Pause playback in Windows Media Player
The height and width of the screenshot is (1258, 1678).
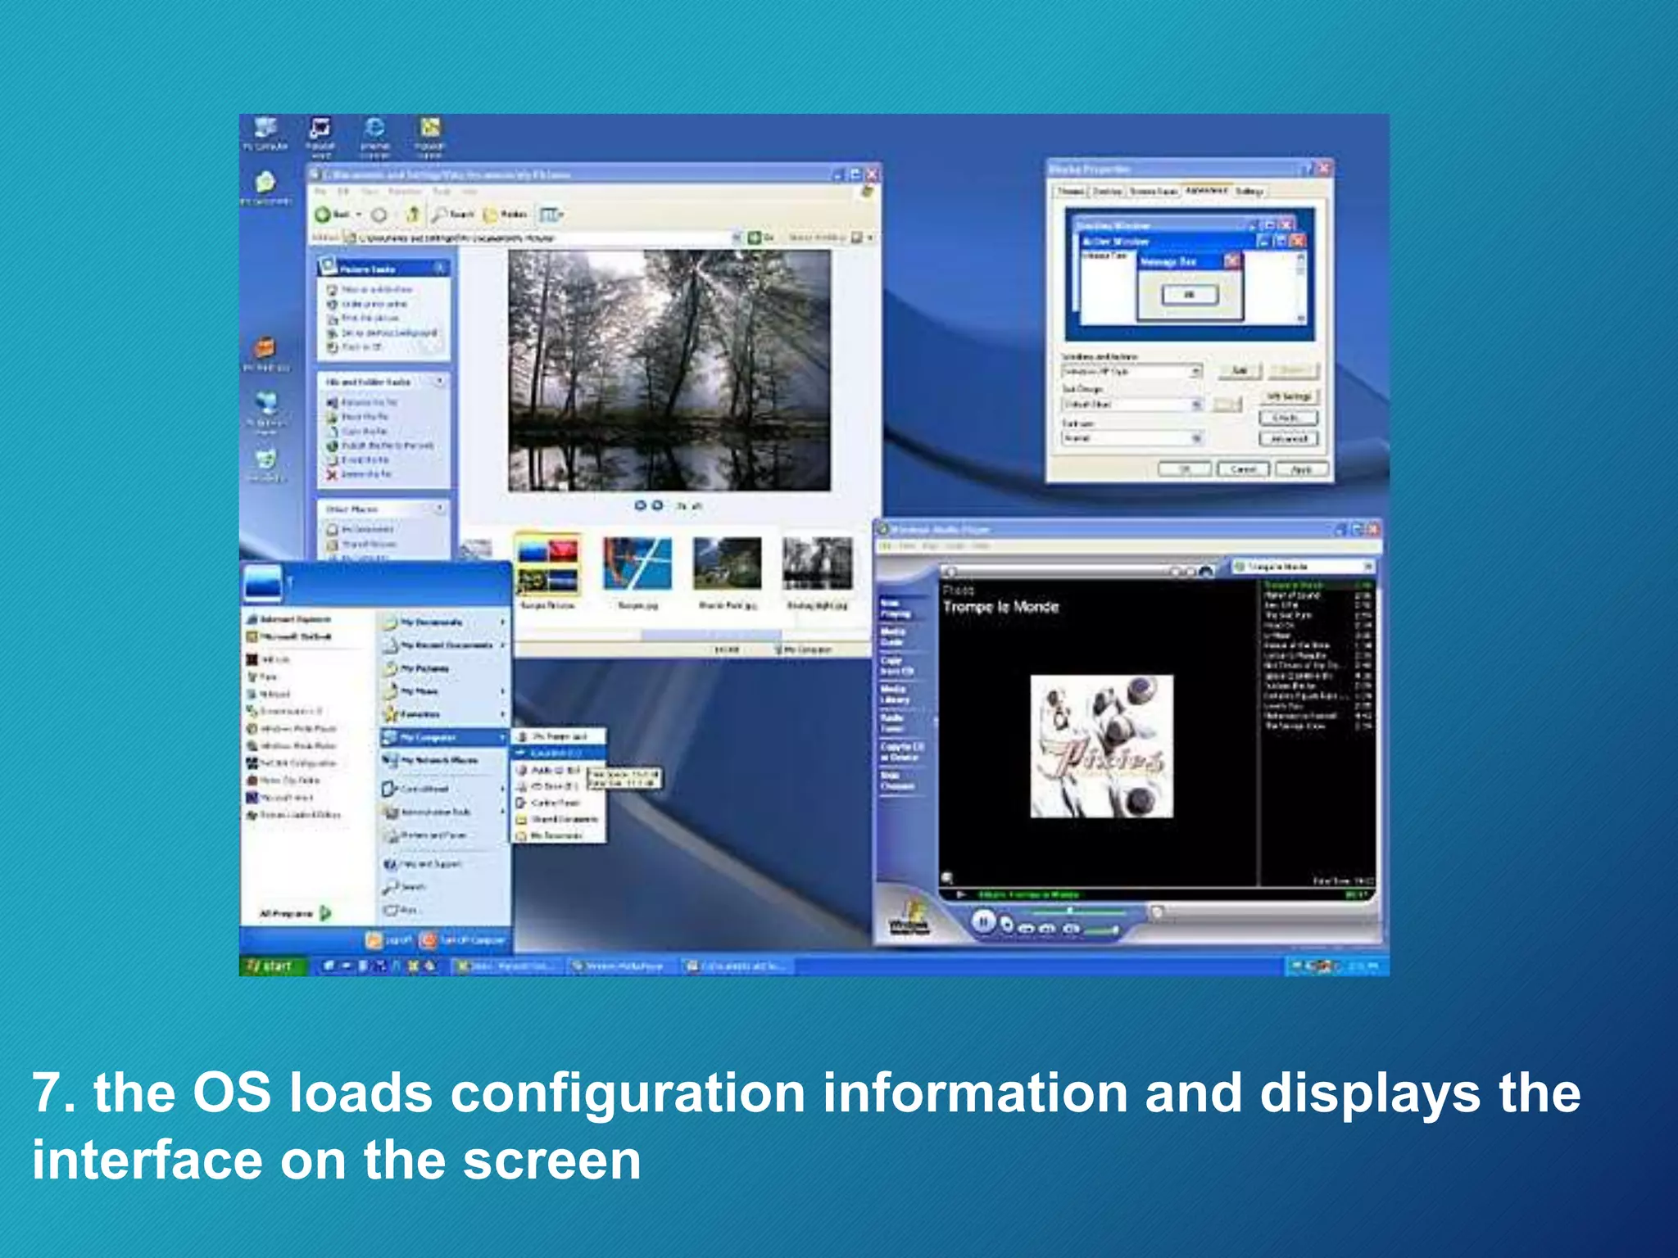click(x=984, y=922)
